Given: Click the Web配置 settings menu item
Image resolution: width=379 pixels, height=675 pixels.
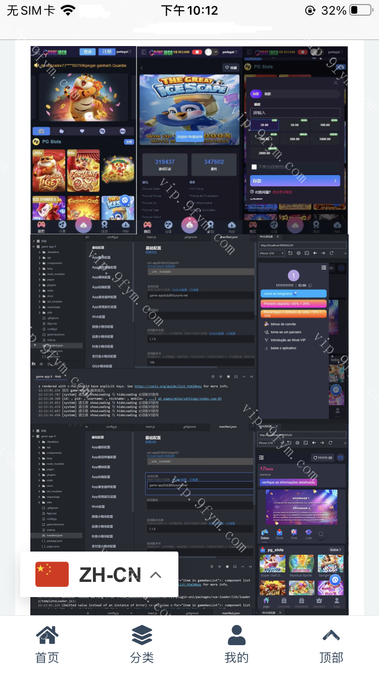Looking at the screenshot, I should [99, 316].
